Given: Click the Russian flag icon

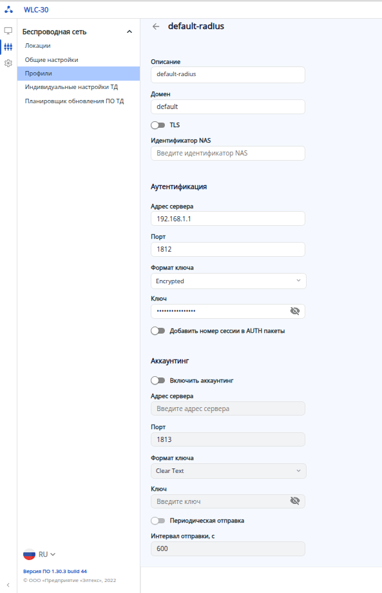Looking at the screenshot, I should (29, 554).
